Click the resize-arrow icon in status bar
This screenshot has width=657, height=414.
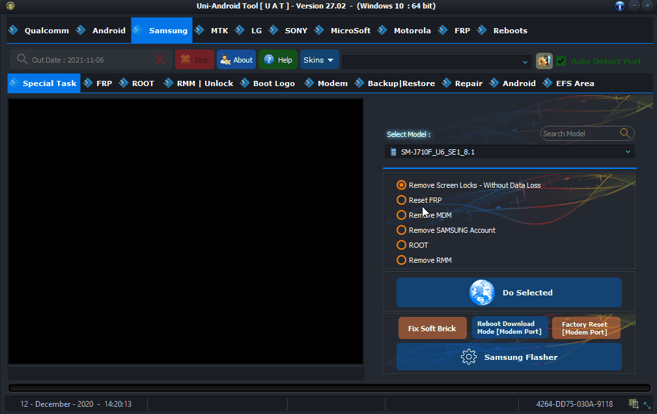647,405
